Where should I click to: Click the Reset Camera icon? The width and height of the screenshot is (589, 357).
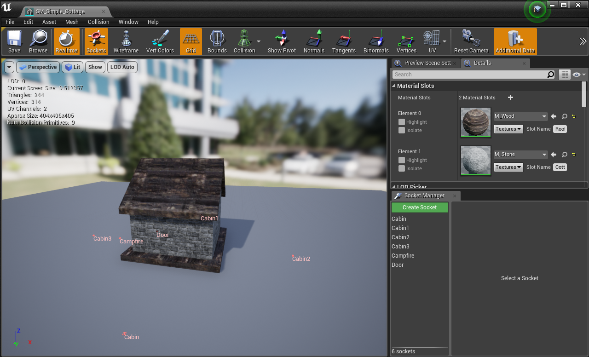471,41
